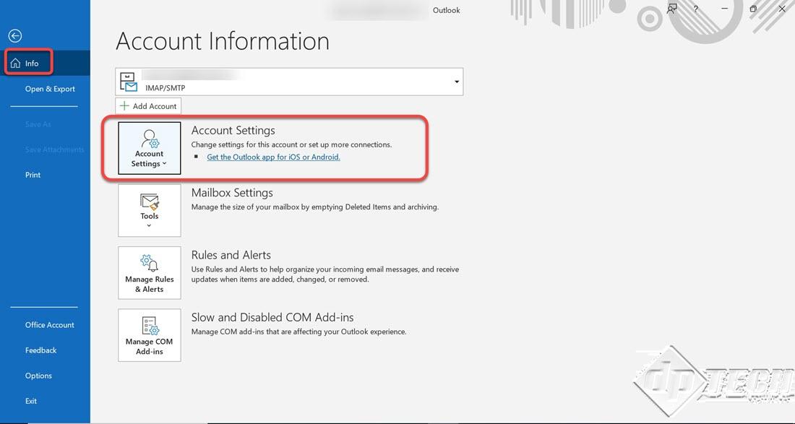Click the back arrow to return to mailbox
Screen dimensions: 795x424
coord(15,35)
